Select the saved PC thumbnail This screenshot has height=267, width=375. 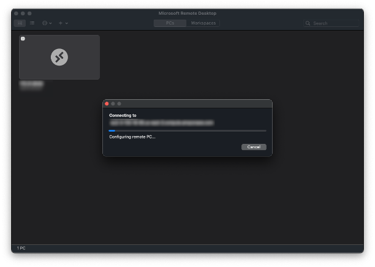coord(59,57)
